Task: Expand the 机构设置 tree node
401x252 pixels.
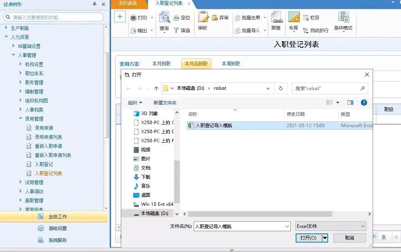Action: click(x=20, y=64)
